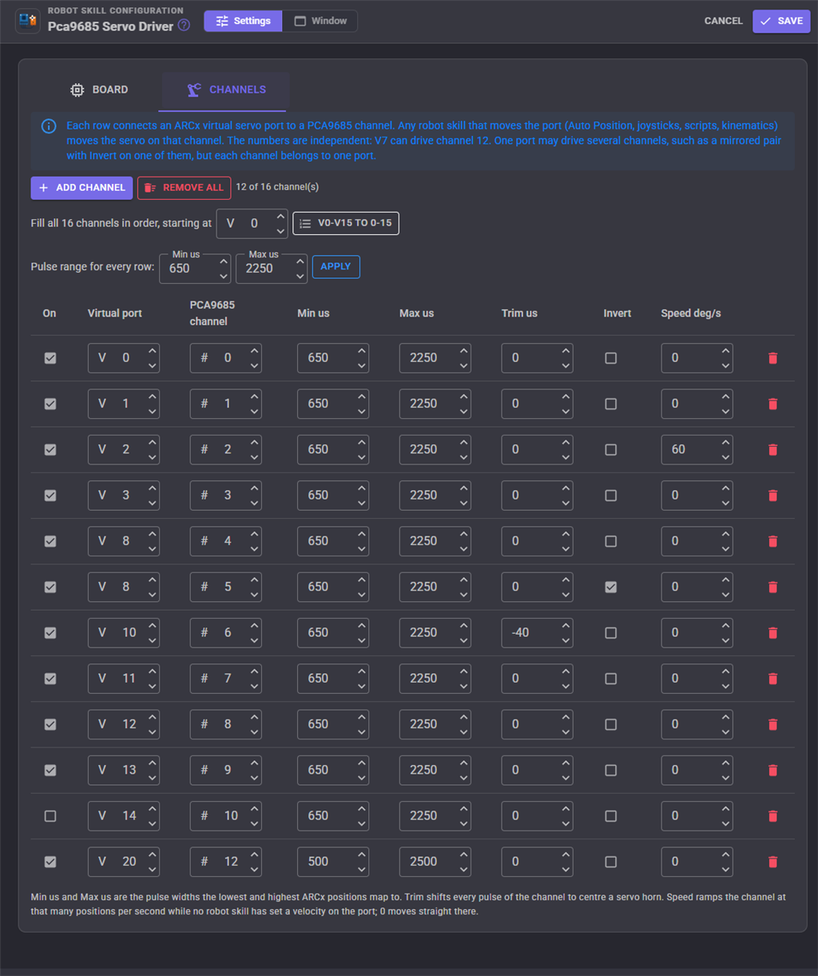Add a new channel row
Viewport: 818px width, 976px height.
pos(81,188)
